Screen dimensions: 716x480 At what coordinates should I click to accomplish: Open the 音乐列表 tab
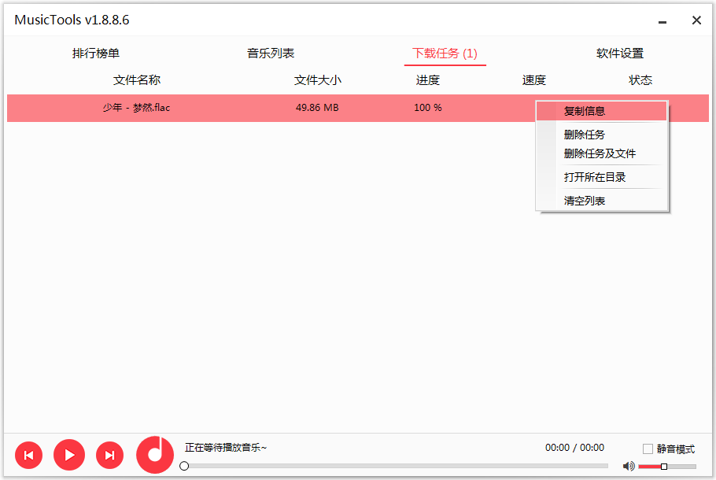pyautogui.click(x=271, y=54)
